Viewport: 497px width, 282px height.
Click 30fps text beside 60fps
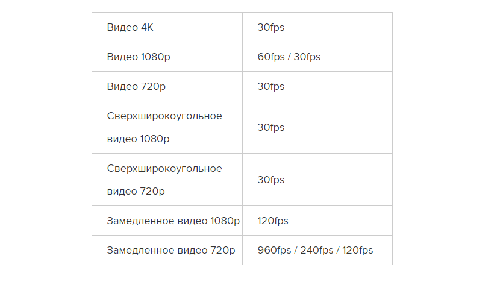tap(307, 57)
